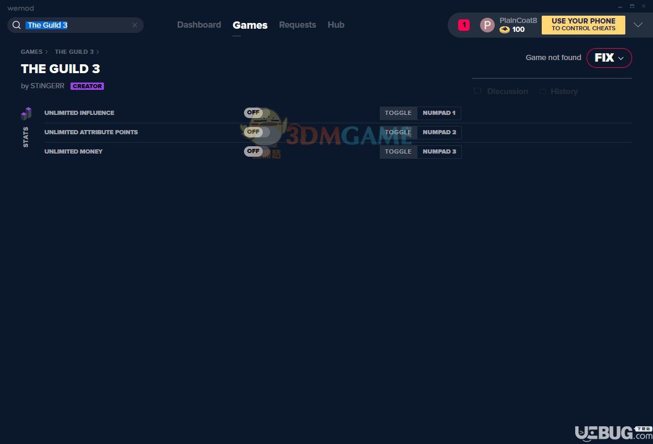Image resolution: width=653 pixels, height=444 pixels.
Task: Click the History icon
Action: [542, 91]
